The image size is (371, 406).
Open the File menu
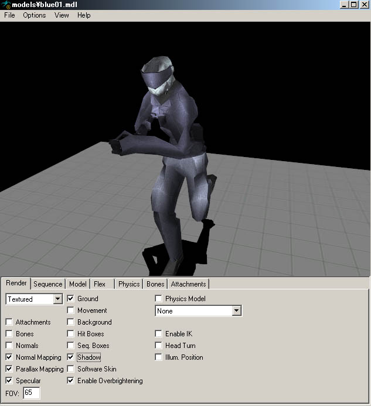tap(9, 15)
